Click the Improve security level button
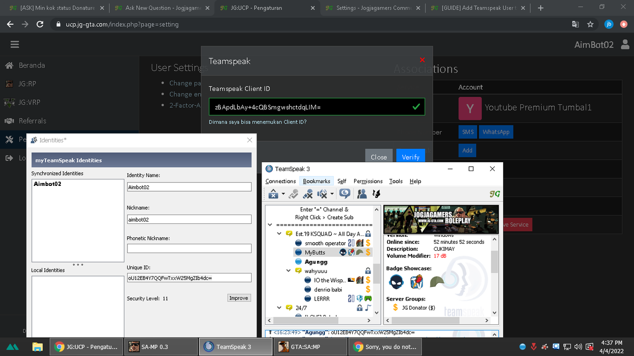634x356 pixels. click(x=239, y=298)
